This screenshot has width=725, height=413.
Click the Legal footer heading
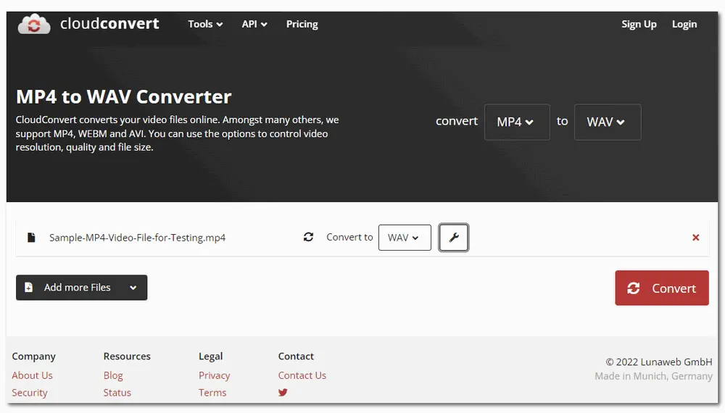tap(211, 356)
